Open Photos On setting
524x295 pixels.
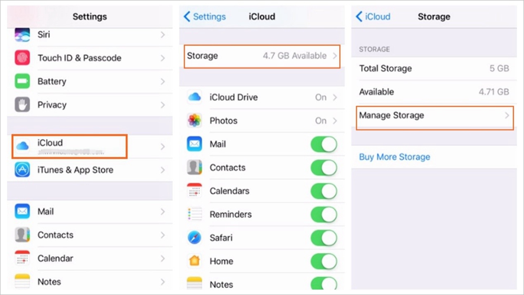point(262,121)
